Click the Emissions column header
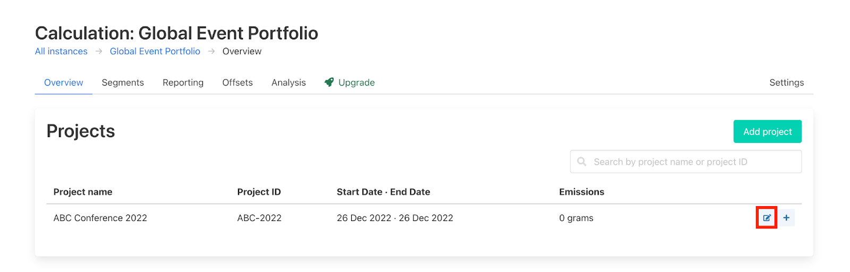 tap(581, 192)
